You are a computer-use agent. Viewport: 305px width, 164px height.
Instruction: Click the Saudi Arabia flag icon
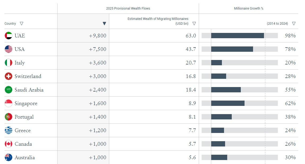[9, 90]
